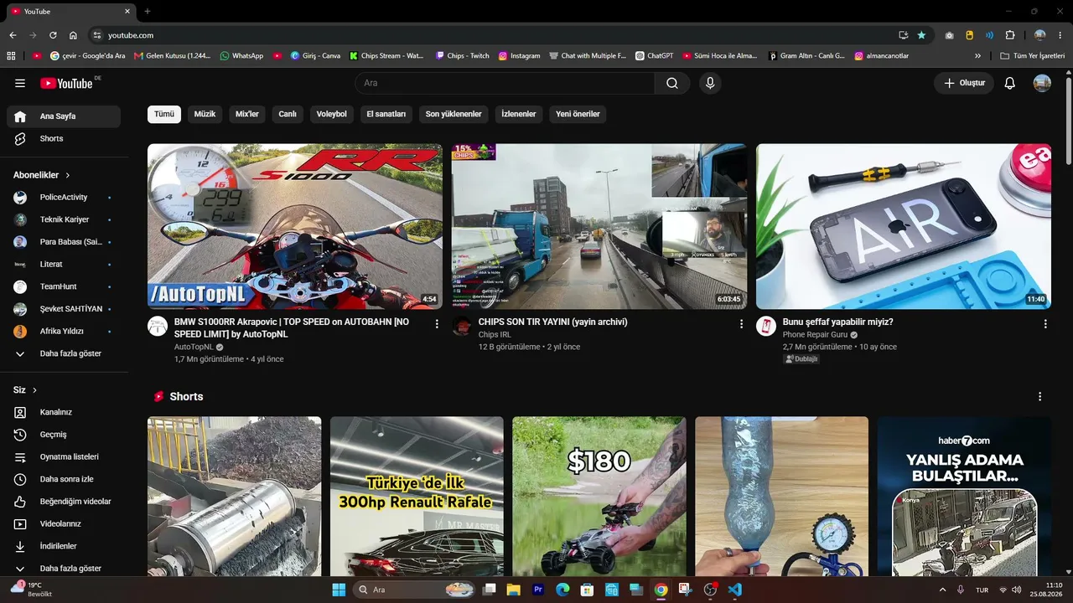Select the Yeni öneriler chip
1073x603 pixels.
578,114
